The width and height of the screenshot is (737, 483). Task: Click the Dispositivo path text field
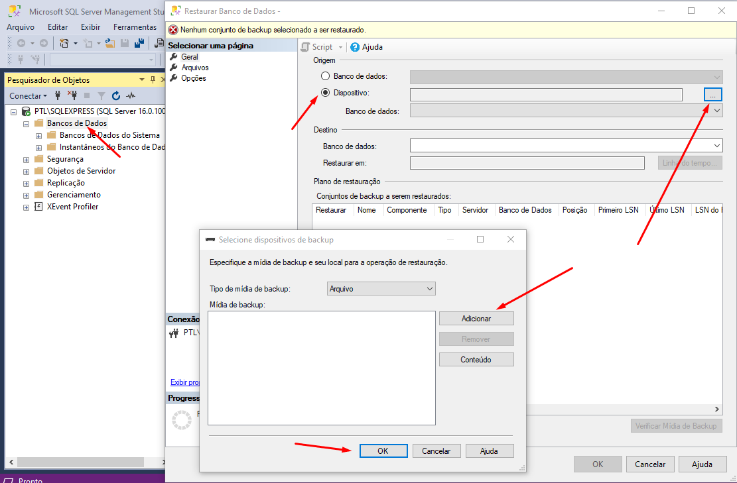click(546, 94)
